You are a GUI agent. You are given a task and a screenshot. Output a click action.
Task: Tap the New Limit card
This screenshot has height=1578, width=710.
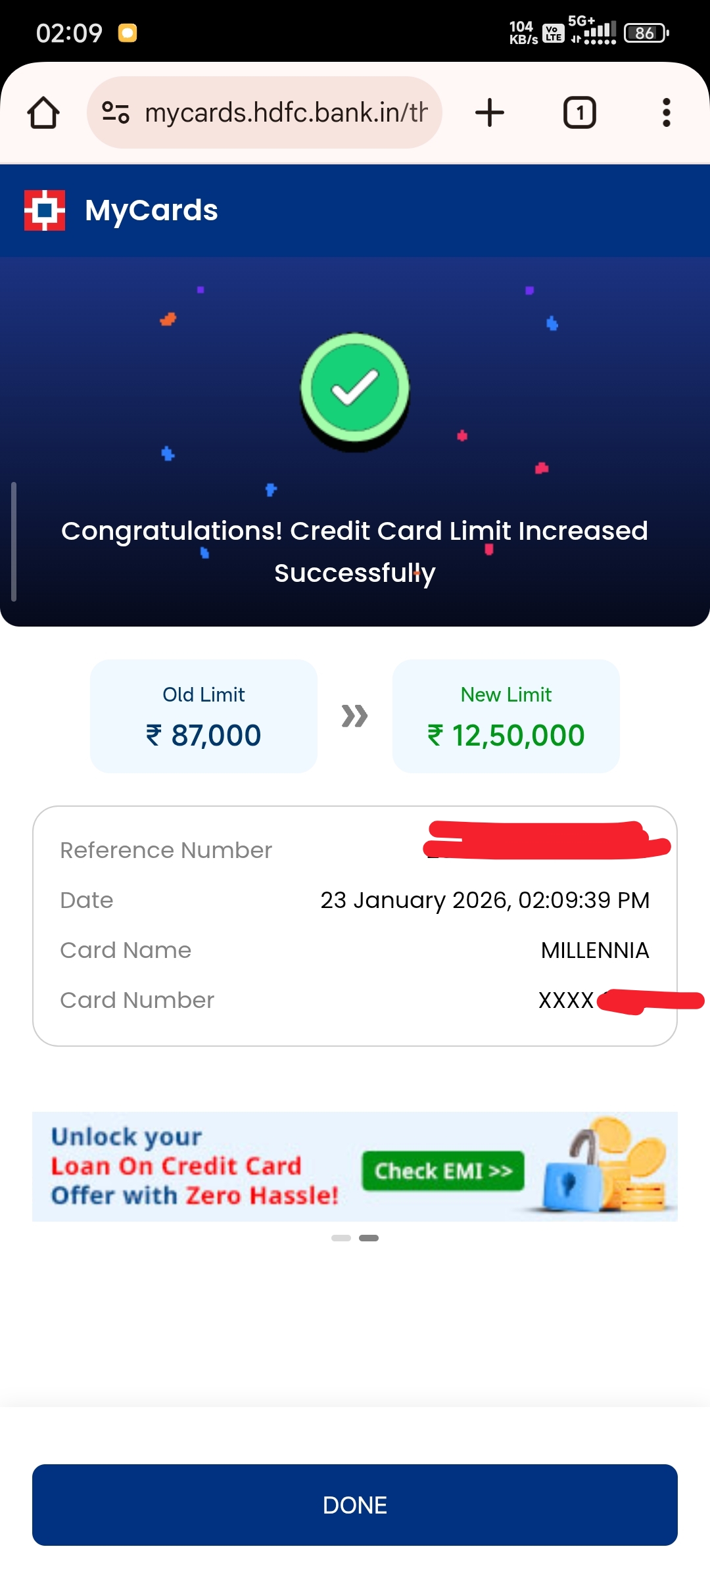coord(506,716)
